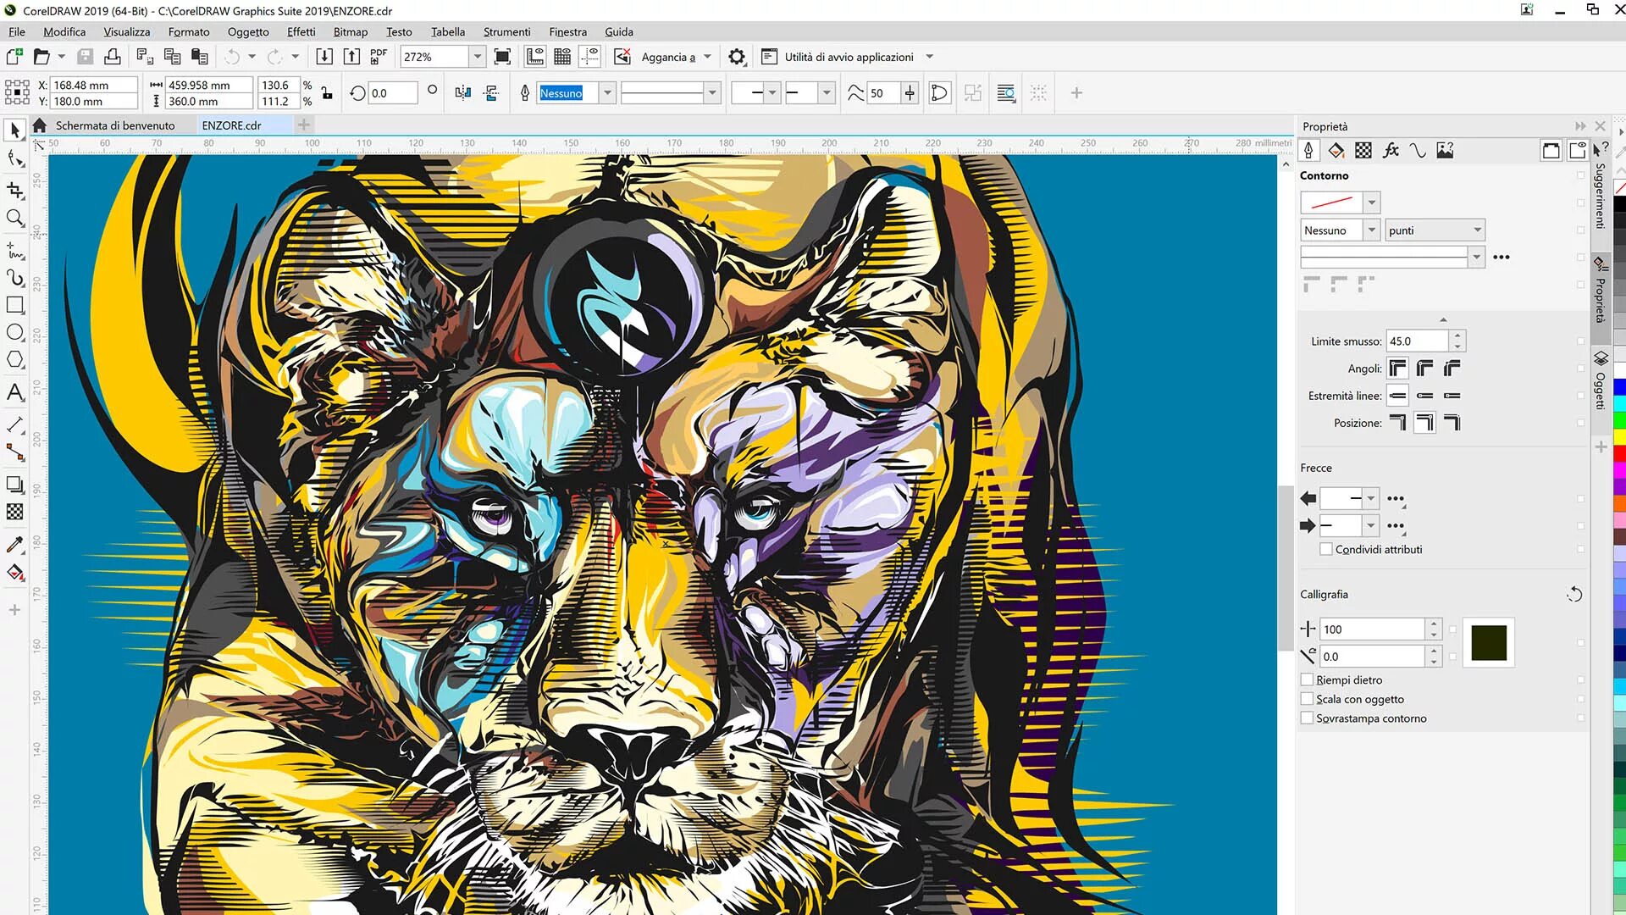Select the Transparency checkerboard tool
Viewport: 1626px width, 915px height.
[x=14, y=512]
